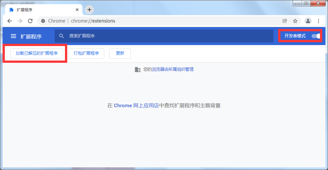Click 加载已解压的扩展程序 button
This screenshot has width=328, height=170.
tap(37, 53)
